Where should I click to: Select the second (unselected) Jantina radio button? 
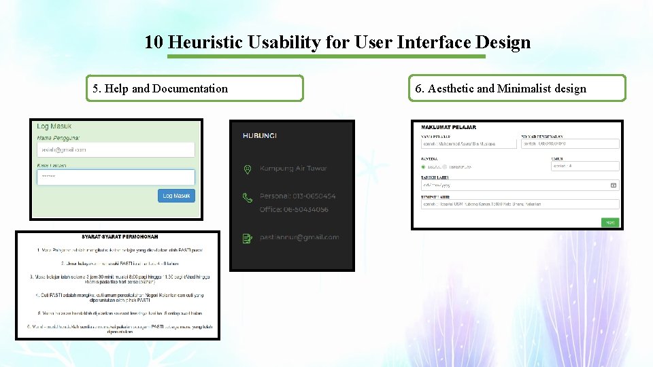(x=444, y=167)
